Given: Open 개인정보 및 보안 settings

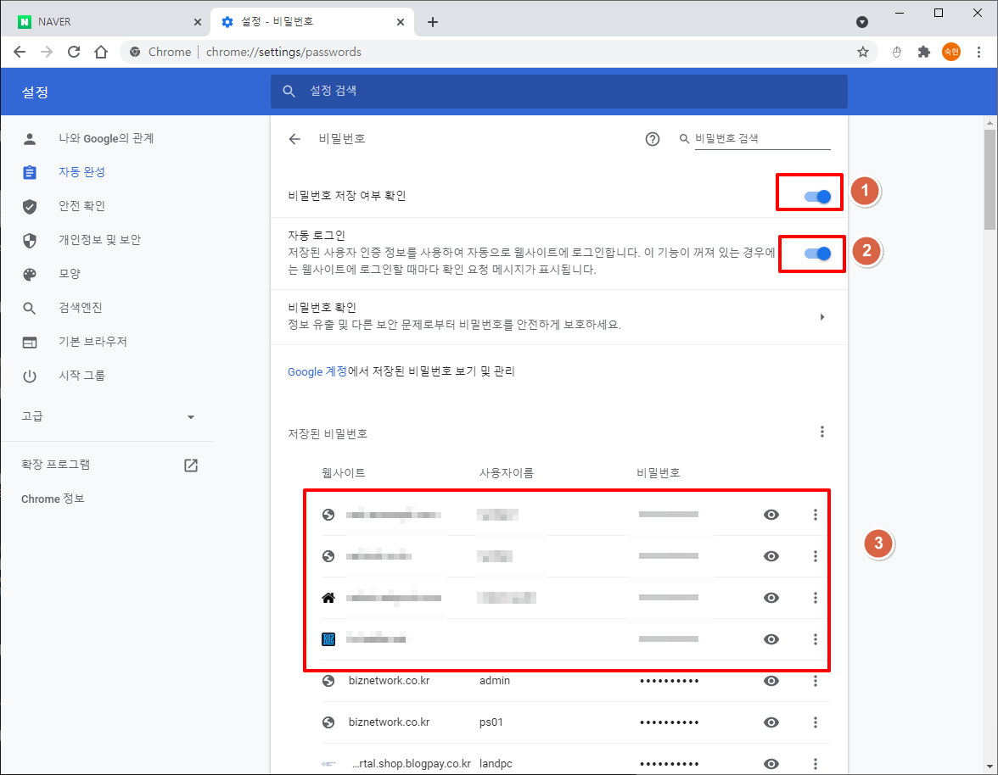Looking at the screenshot, I should (100, 240).
